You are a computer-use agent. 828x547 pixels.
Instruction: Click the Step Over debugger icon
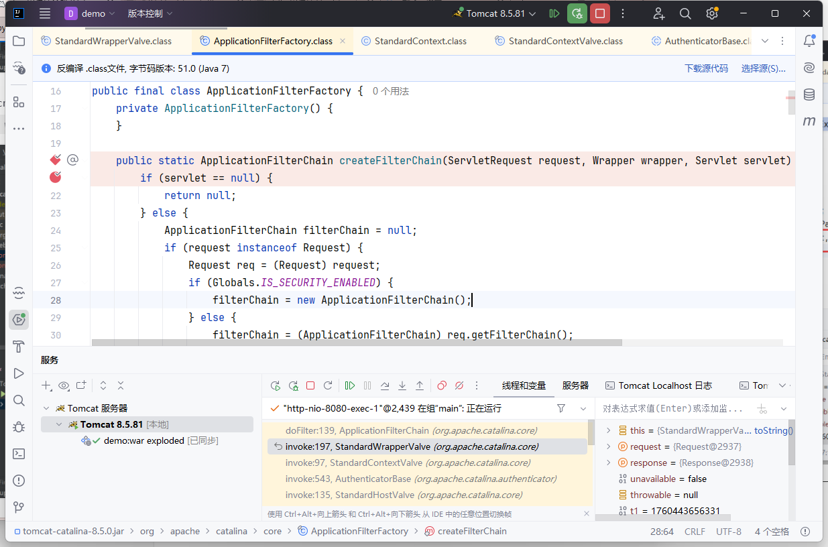385,385
